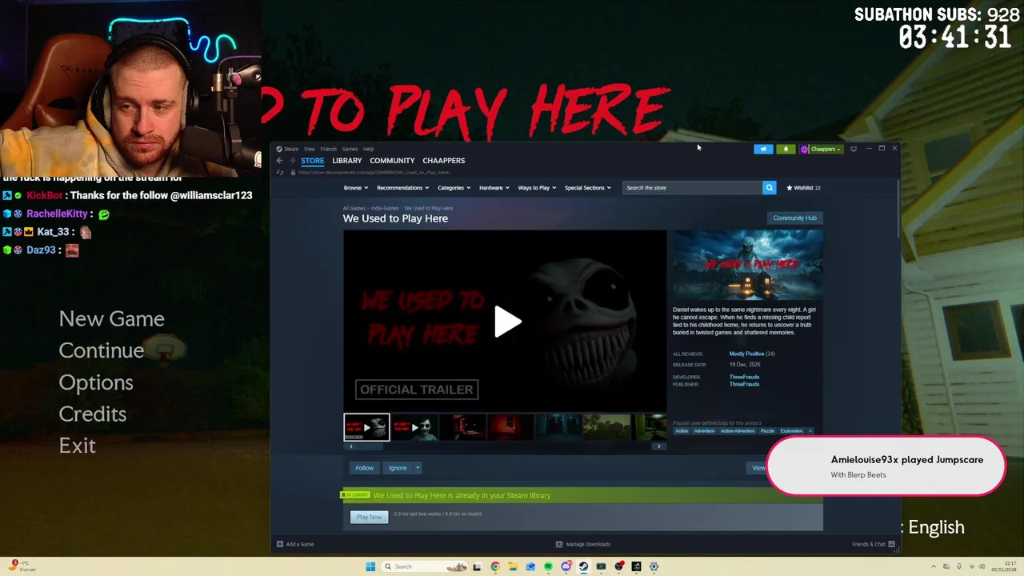Viewport: 1024px width, 576px height.
Task: Expand the Categories dropdown
Action: (x=454, y=188)
